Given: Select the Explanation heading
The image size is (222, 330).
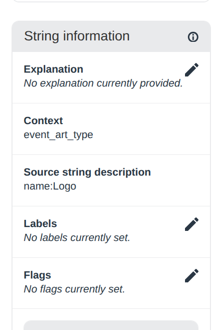Looking at the screenshot, I should click(x=53, y=69).
